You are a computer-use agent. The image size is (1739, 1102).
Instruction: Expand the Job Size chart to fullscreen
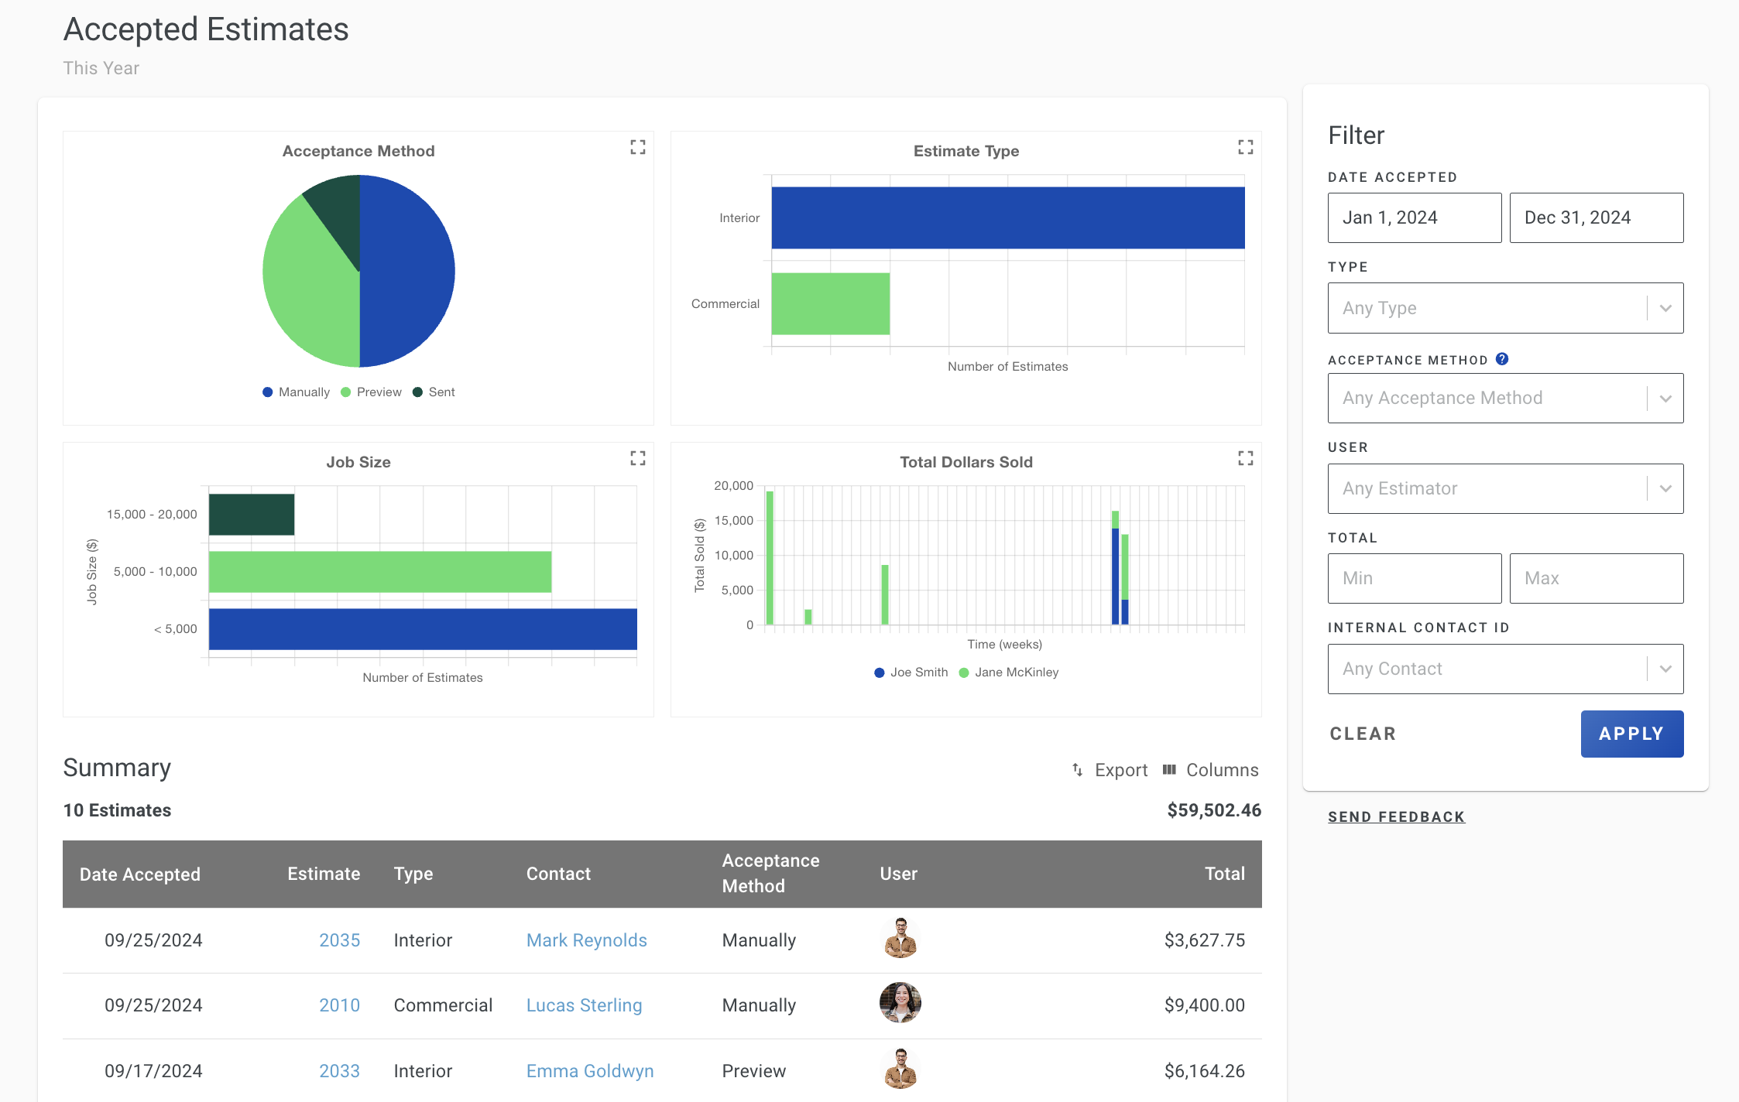click(637, 458)
